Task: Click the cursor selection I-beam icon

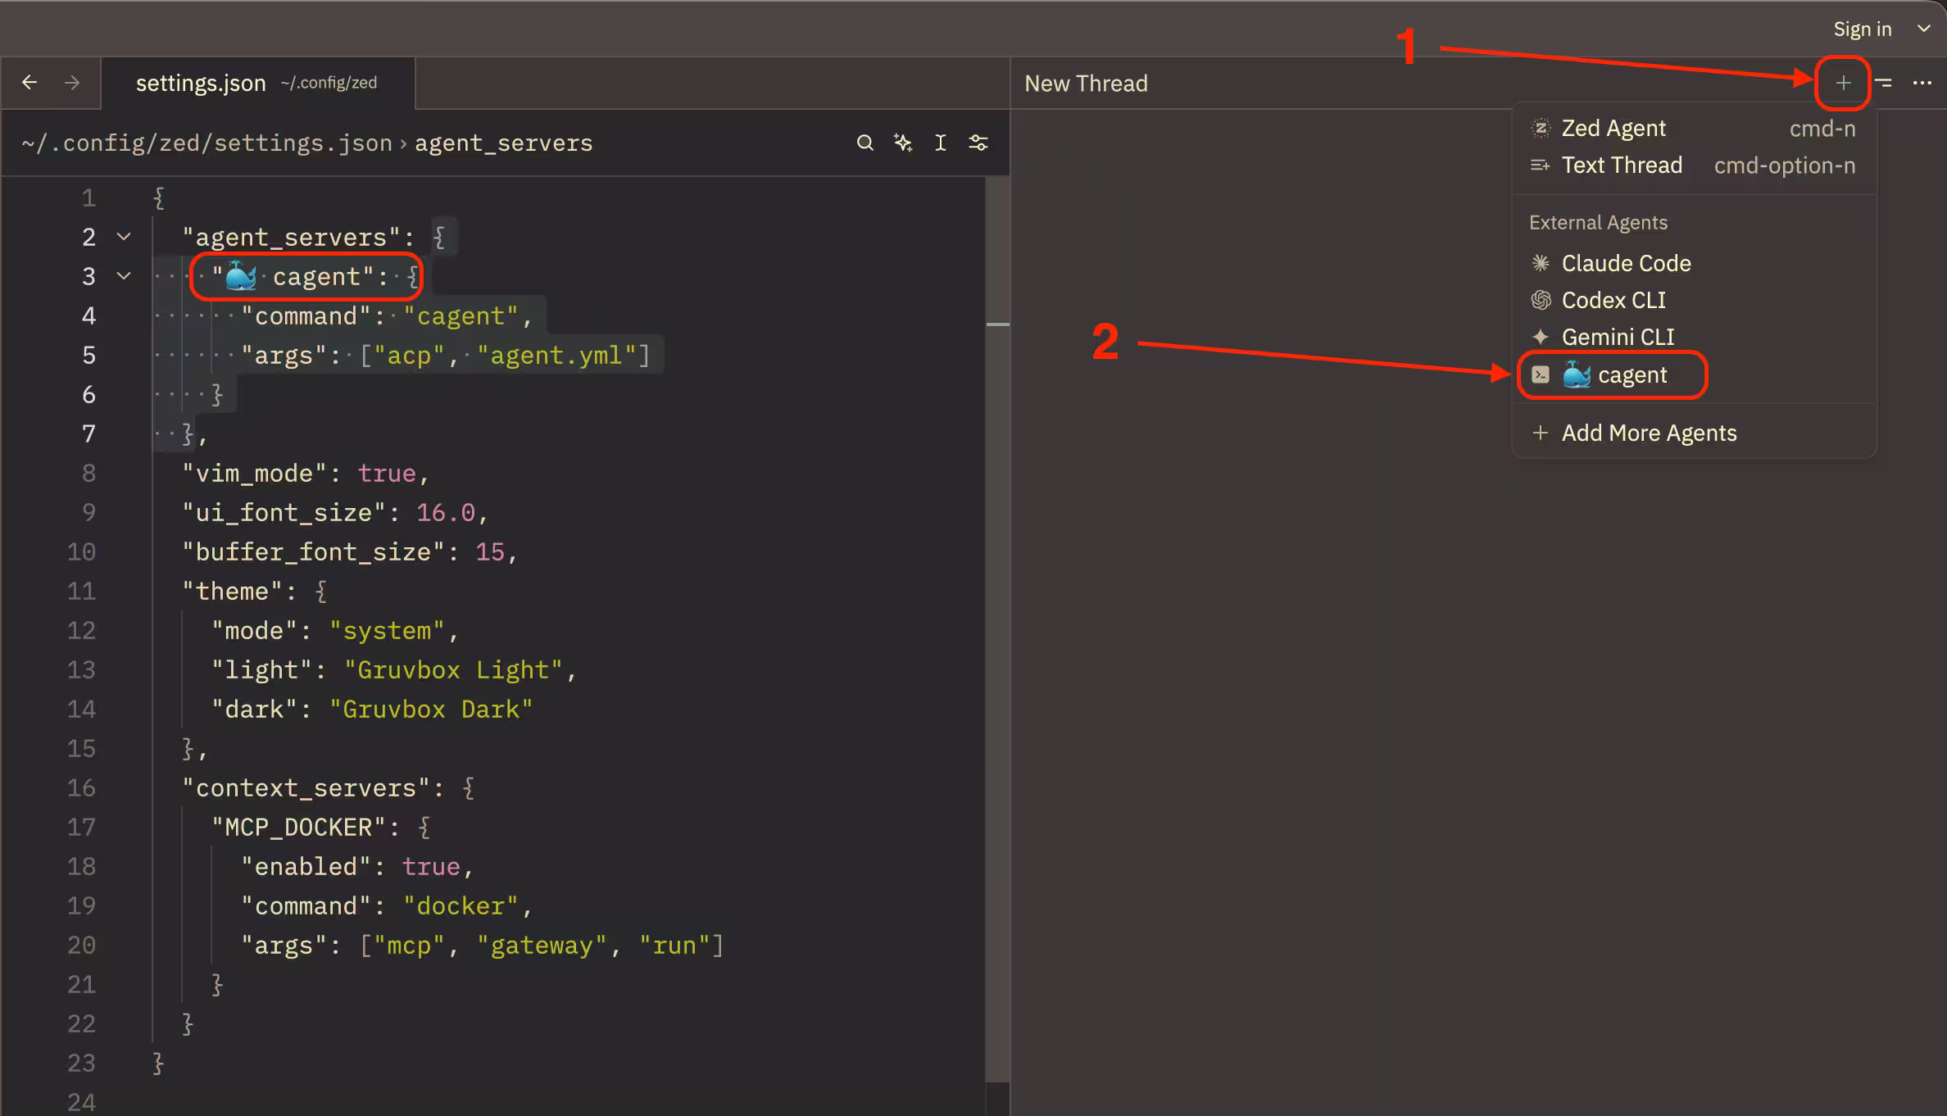Action: pyautogui.click(x=940, y=142)
